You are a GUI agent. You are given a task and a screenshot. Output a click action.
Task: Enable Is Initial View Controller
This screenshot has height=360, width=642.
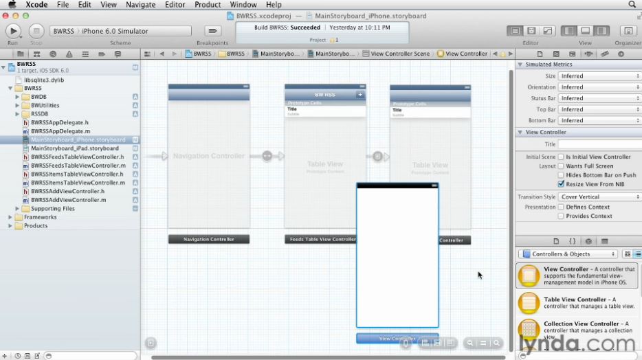coord(561,157)
